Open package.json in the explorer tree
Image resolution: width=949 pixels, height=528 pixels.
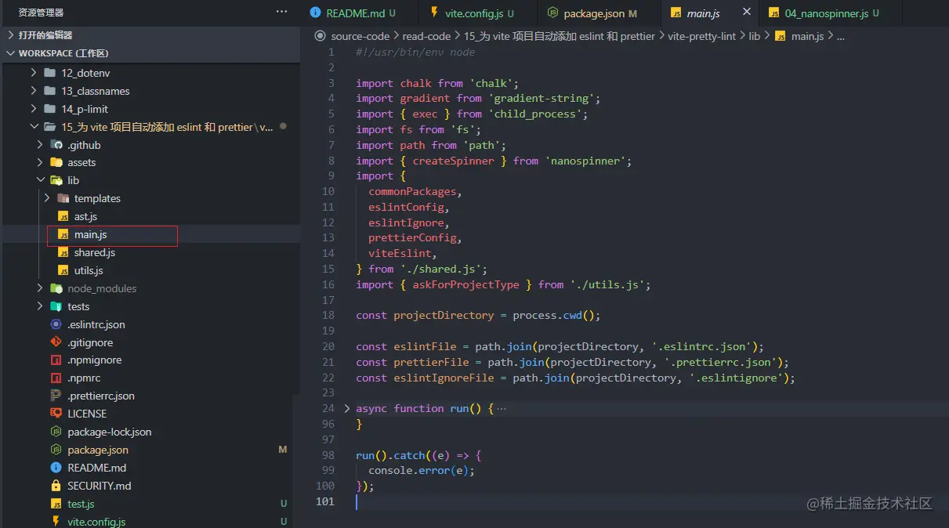[98, 450]
